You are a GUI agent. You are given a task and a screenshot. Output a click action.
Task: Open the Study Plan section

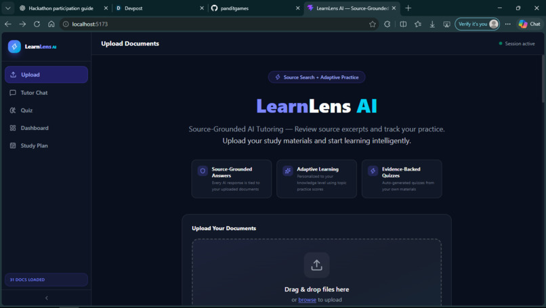[46, 146]
